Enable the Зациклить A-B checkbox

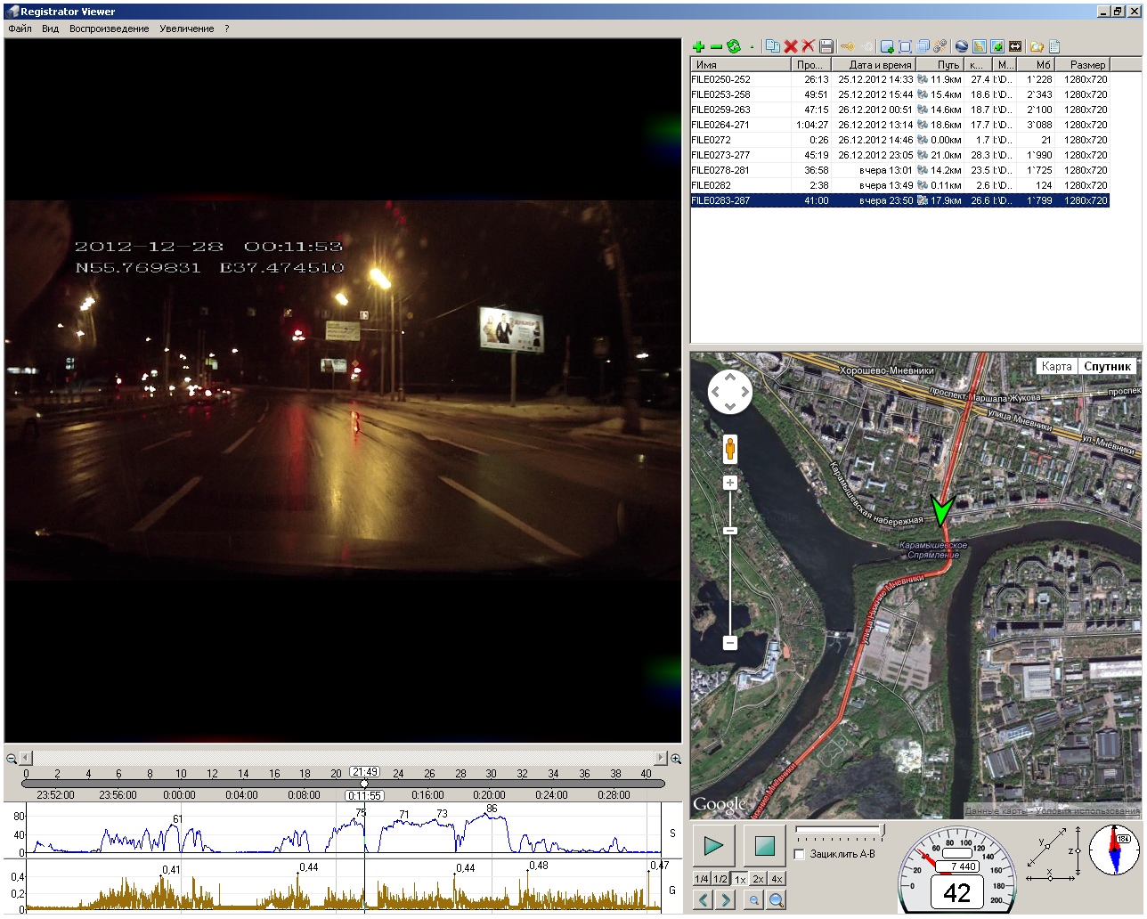800,854
